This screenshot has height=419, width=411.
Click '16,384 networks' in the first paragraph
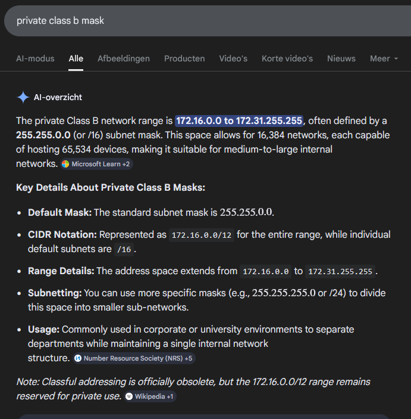(292, 135)
